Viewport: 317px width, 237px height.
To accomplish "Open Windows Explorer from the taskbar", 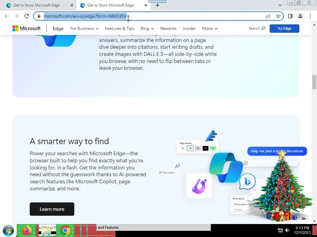I will coord(46,231).
